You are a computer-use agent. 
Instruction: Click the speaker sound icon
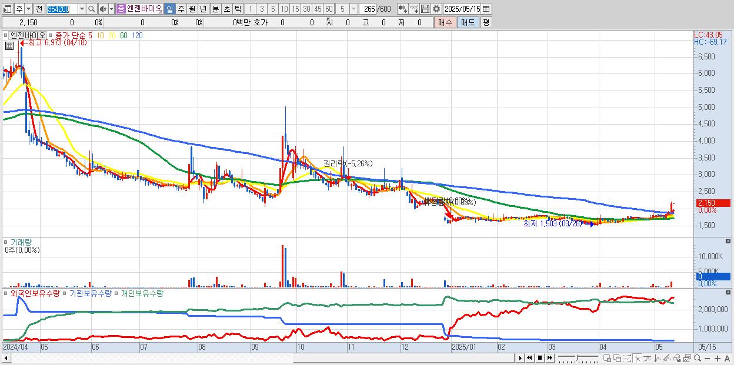(x=102, y=9)
